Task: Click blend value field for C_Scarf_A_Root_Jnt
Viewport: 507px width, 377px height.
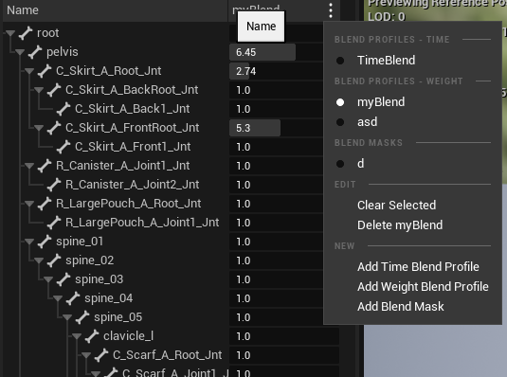Action: click(284, 355)
